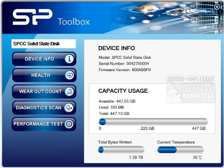Select Firmware Version 600ABBF0 text
Screen dimensions: 224x168
125,70
